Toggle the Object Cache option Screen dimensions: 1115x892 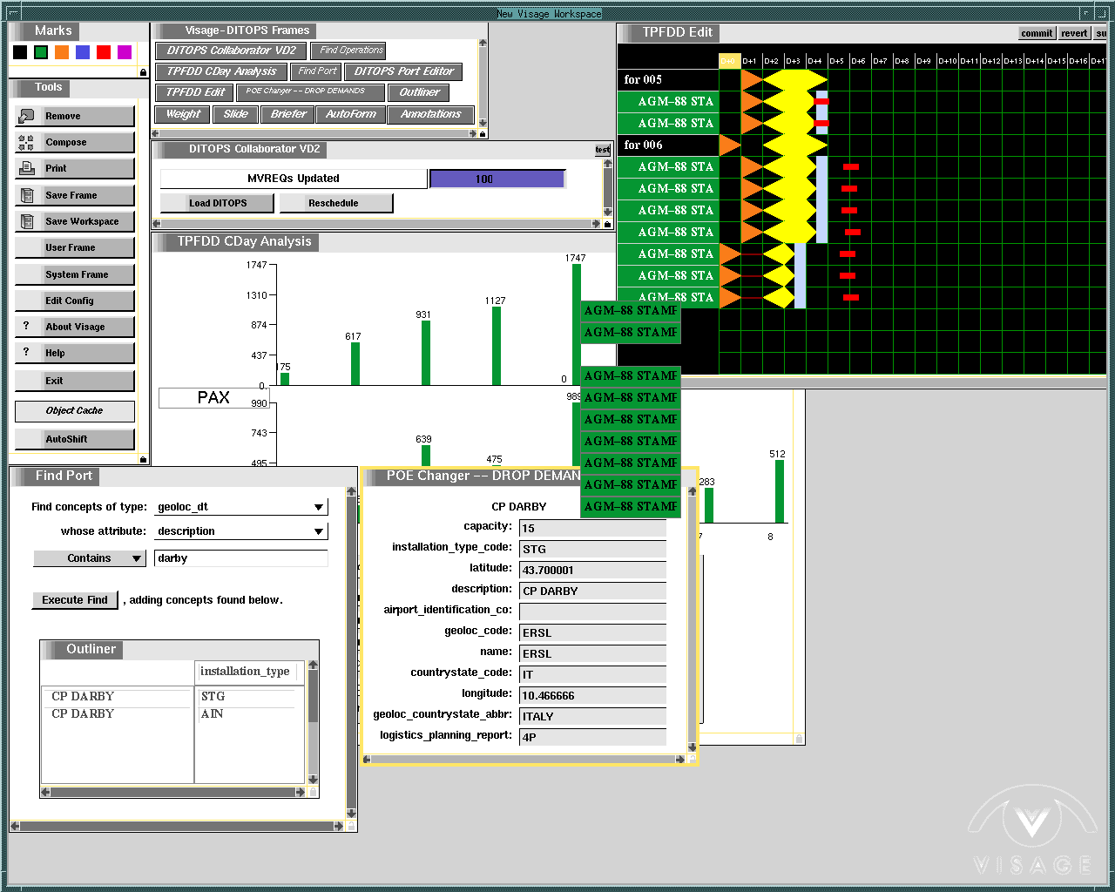74,410
